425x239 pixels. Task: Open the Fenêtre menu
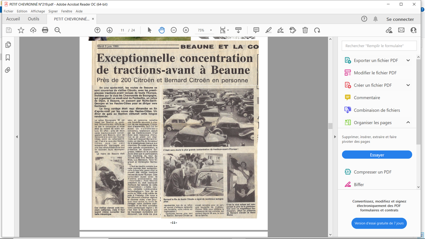coord(67,11)
